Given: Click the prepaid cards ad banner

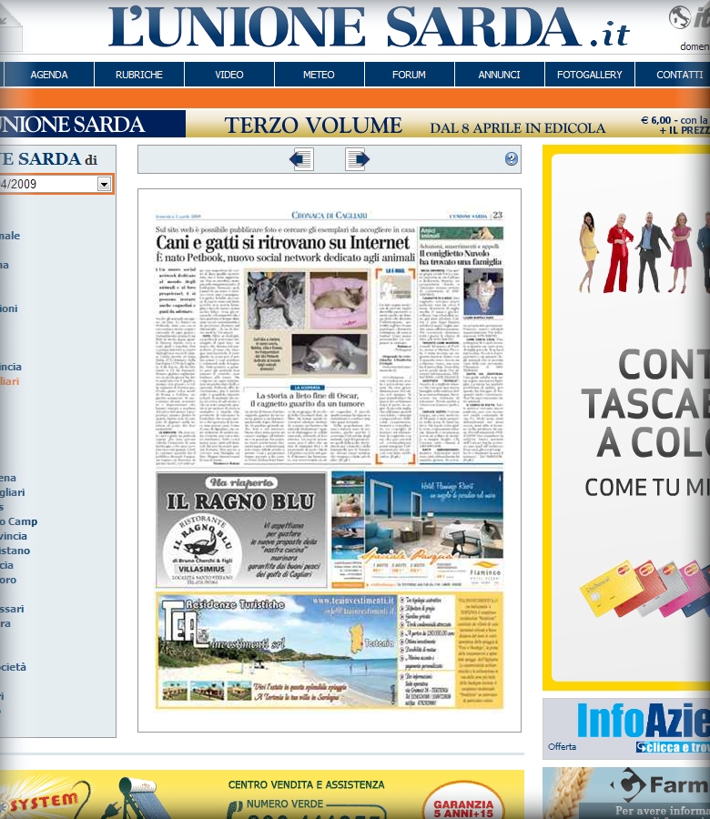Looking at the screenshot, I should [626, 418].
